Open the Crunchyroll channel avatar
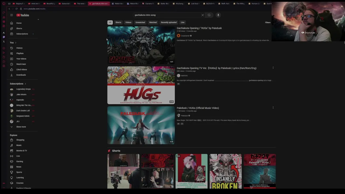Viewport: 345px width, 194px height. [178, 36]
